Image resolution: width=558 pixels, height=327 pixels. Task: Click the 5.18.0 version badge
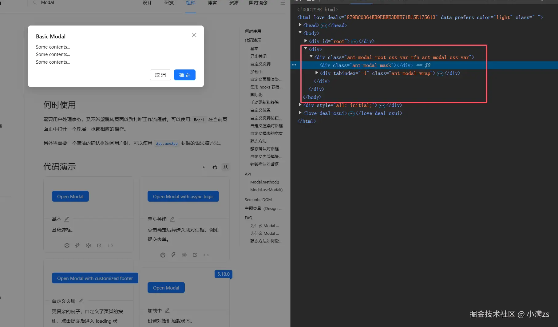pyautogui.click(x=224, y=274)
